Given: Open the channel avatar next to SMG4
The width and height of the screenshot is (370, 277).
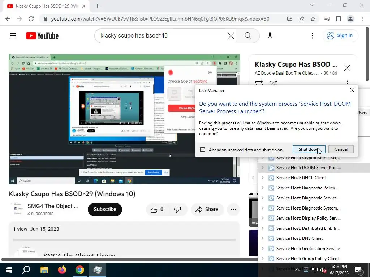Looking at the screenshot, I should [x=17, y=208].
